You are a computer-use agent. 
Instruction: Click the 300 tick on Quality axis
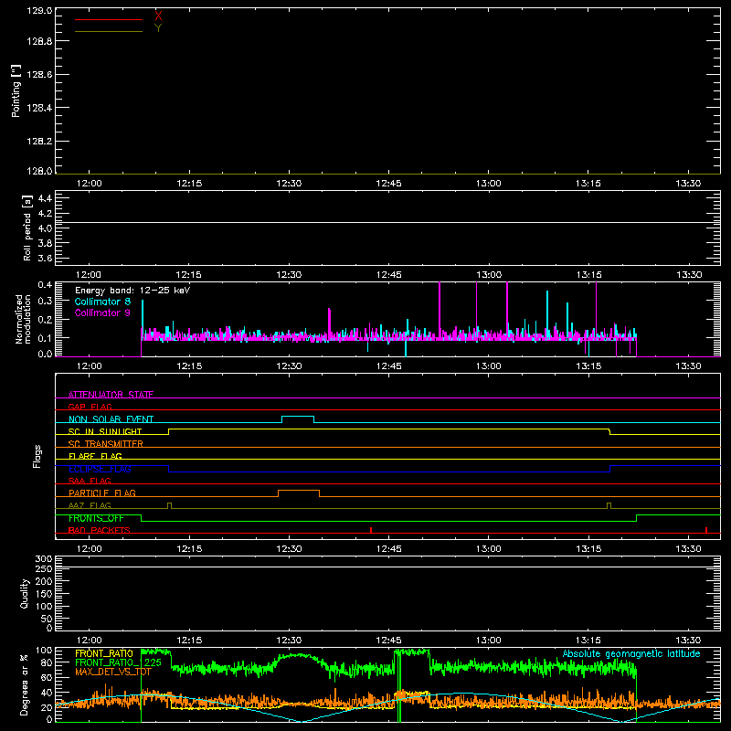(44, 558)
